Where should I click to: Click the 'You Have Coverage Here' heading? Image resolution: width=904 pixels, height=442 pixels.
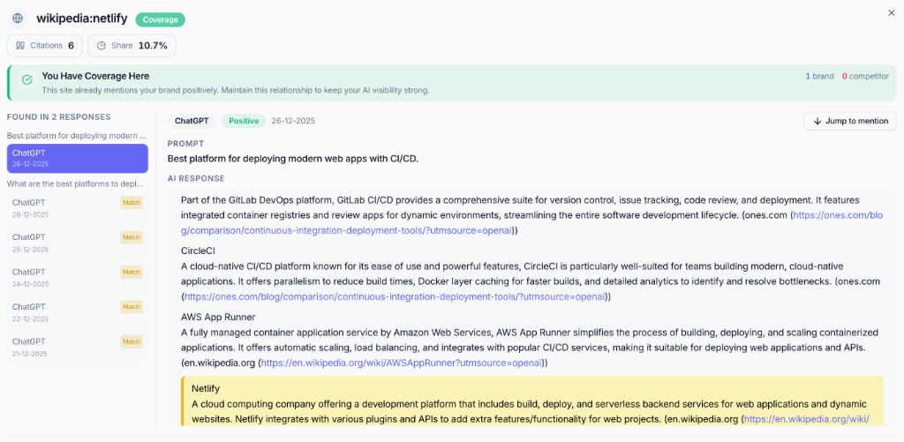click(95, 76)
